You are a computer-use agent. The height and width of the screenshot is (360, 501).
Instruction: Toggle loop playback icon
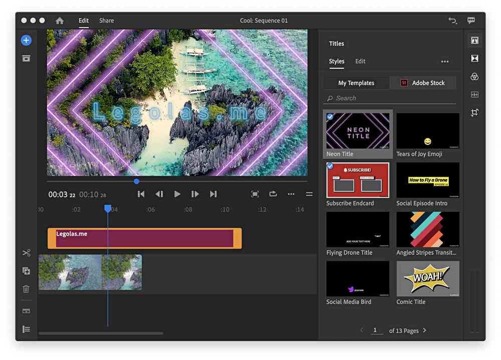(x=273, y=194)
